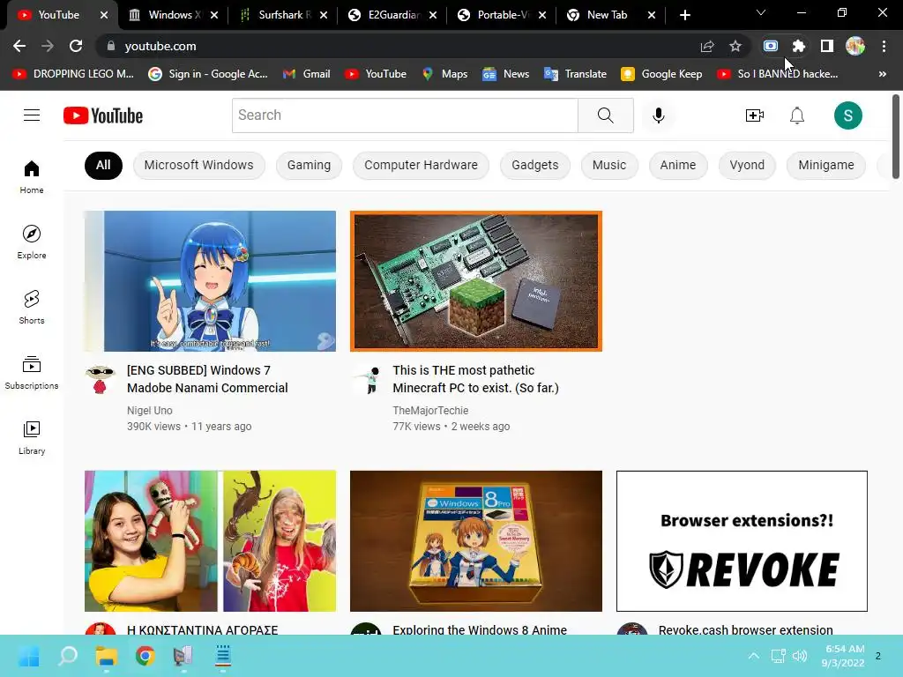Click into the YouTube search field
The image size is (903, 677).
405,115
